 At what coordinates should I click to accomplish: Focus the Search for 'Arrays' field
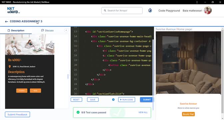coord(122,11)
